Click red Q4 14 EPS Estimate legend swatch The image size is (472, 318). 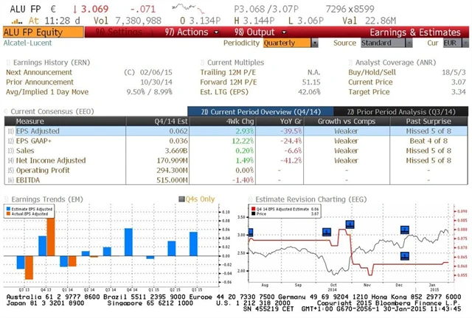point(254,210)
